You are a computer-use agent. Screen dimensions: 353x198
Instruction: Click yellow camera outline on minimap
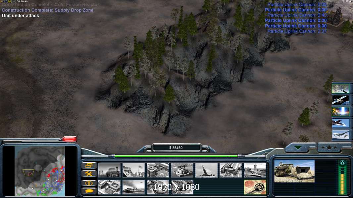[x=28, y=173]
